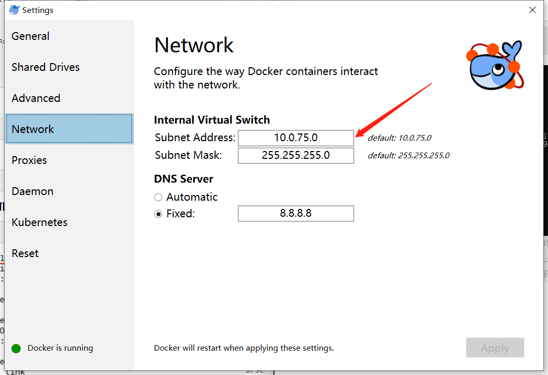Select the Network settings section

pyautogui.click(x=33, y=129)
